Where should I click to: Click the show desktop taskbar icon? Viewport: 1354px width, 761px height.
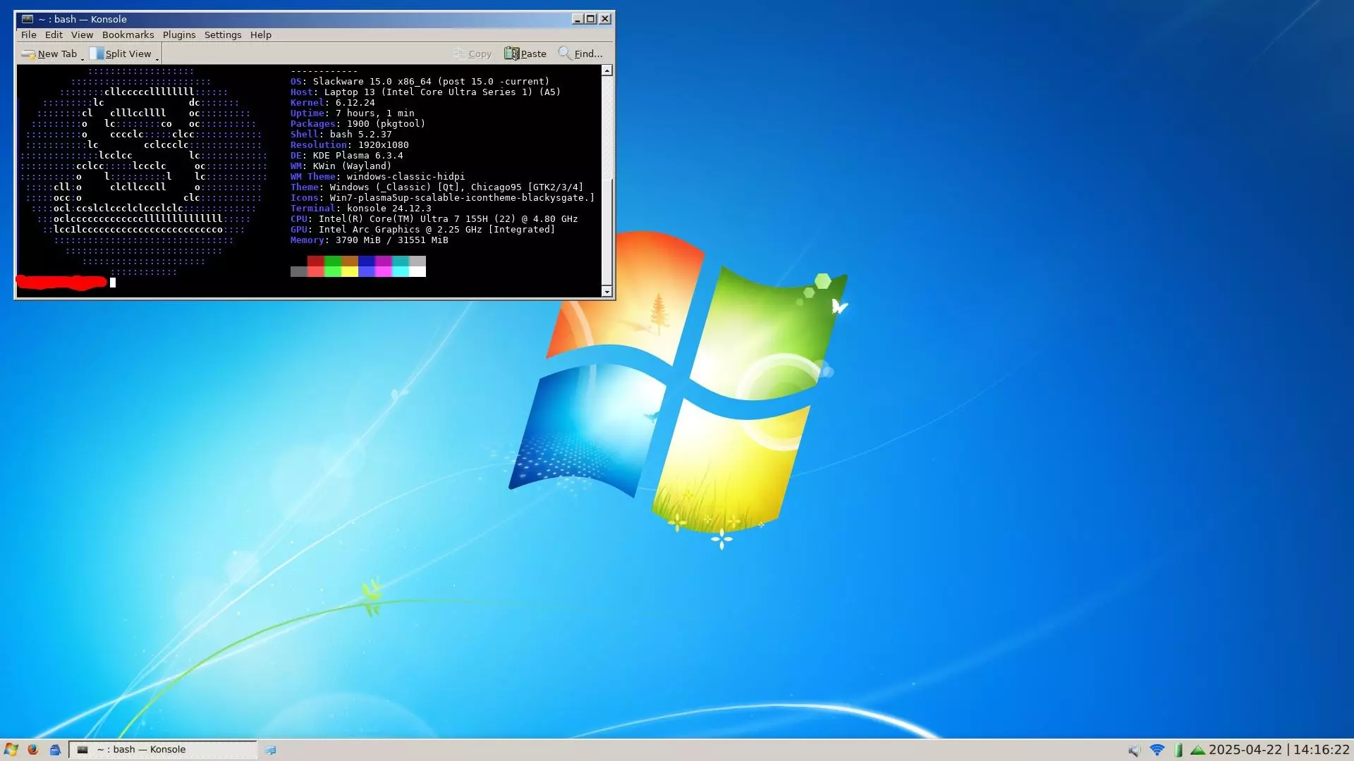point(270,750)
